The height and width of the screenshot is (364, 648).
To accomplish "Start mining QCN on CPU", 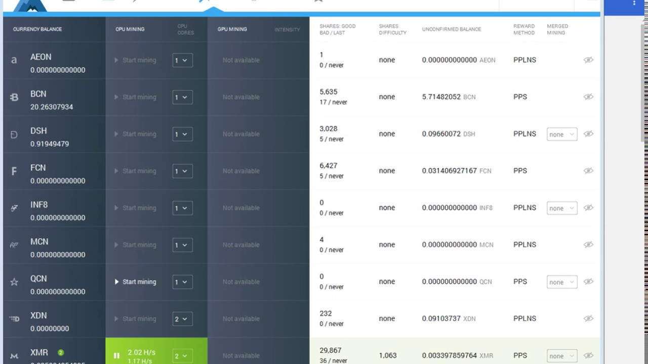I will coord(135,282).
